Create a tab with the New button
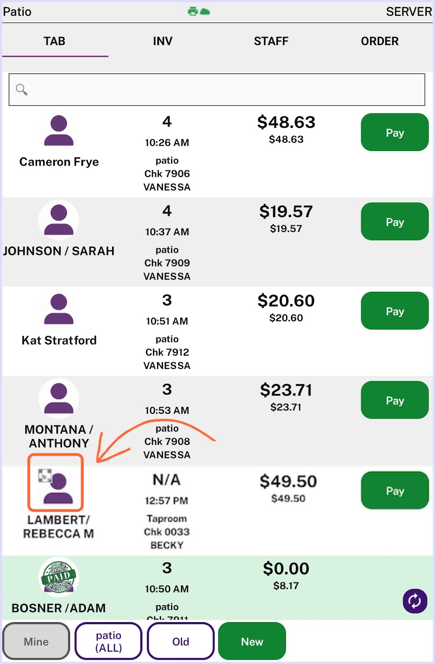Screen dimensions: 435x664 (252, 641)
